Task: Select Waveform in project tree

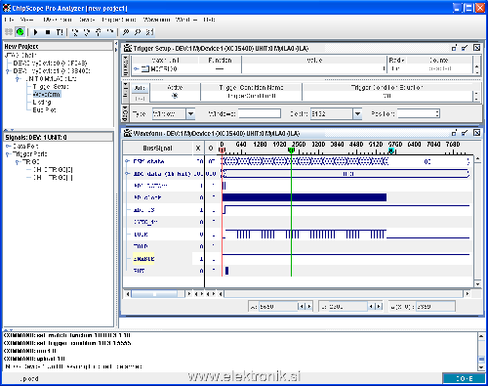Action: tap(47, 95)
